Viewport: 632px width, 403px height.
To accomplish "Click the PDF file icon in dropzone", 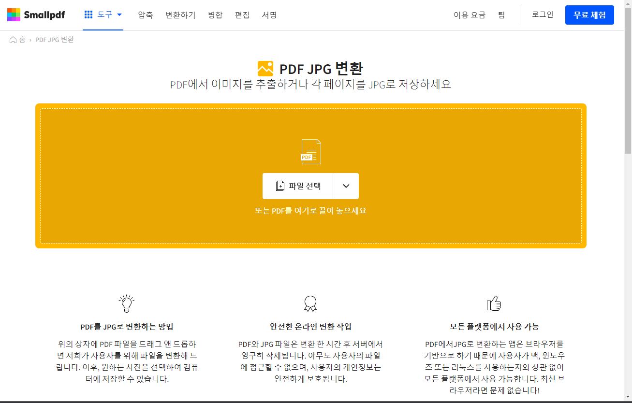I will click(x=311, y=151).
